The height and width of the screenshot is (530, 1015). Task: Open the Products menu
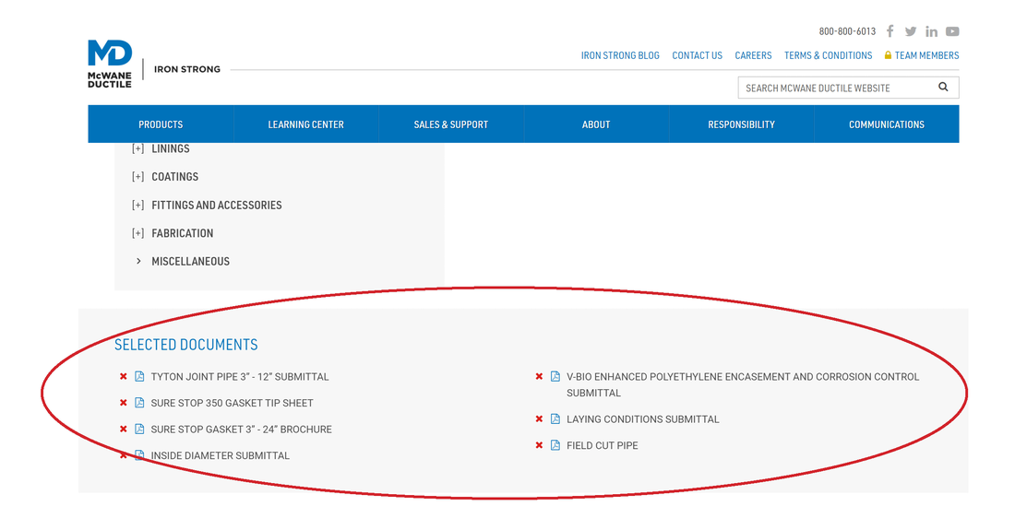[161, 124]
